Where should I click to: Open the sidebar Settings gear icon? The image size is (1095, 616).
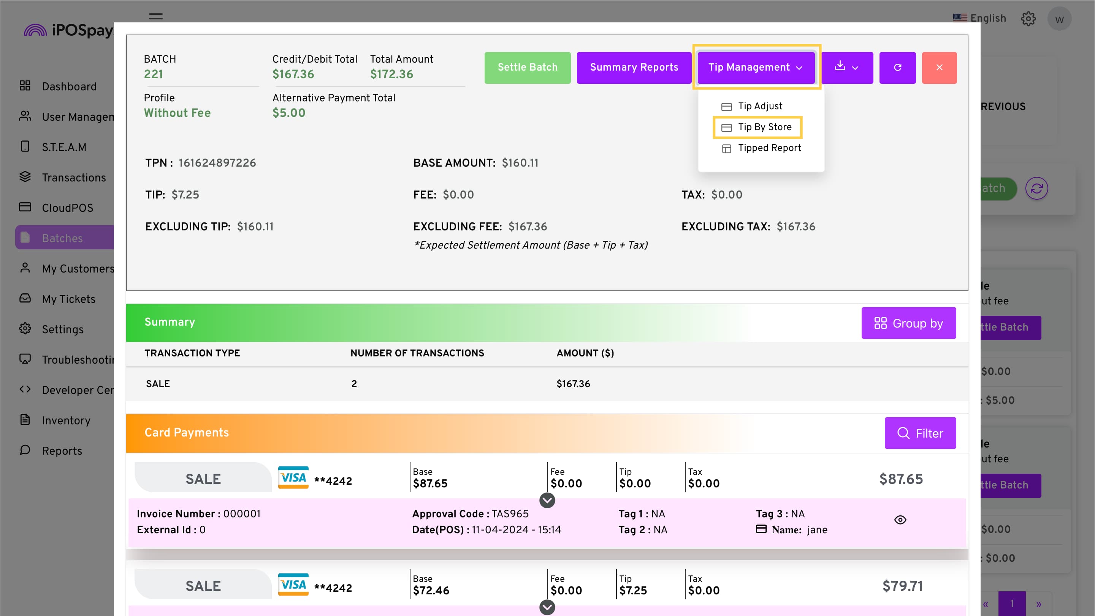point(25,329)
